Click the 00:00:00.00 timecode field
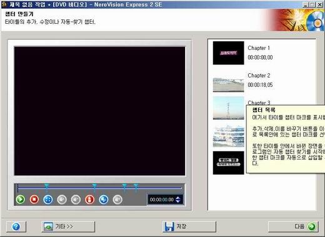The width and height of the screenshot is (325, 237). tap(161, 199)
